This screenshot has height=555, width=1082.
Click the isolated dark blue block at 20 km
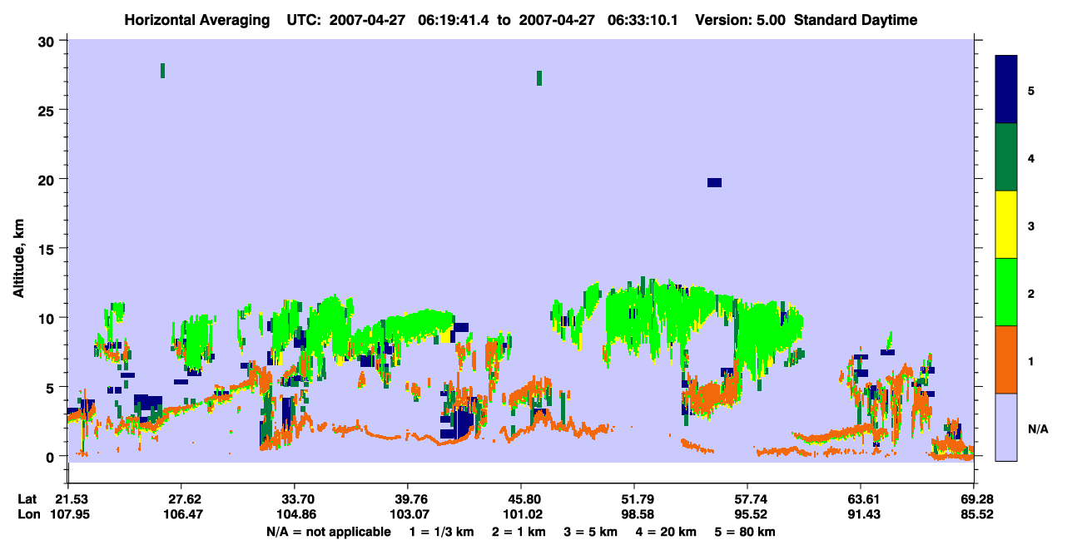coord(714,182)
